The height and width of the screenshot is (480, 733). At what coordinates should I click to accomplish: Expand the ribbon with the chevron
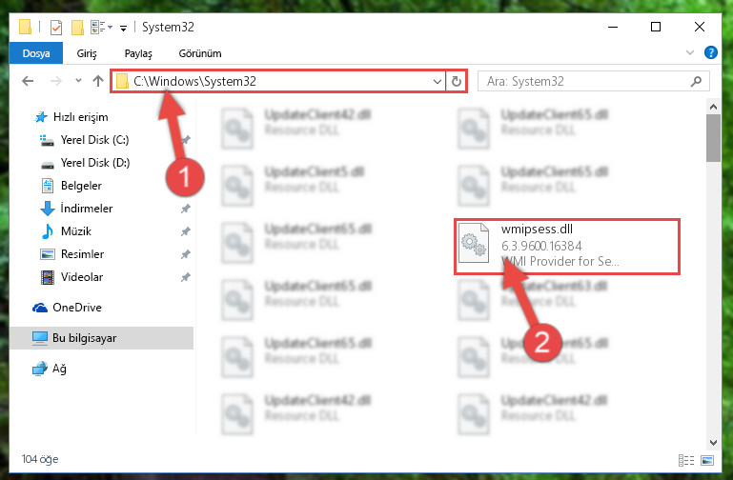click(x=689, y=52)
